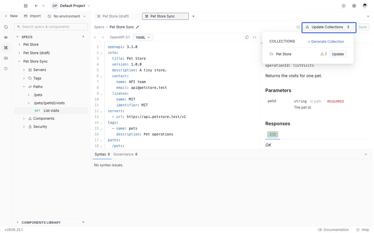The height and width of the screenshot is (233, 374).
Task: Click the Update Collections button
Action: (x=328, y=27)
